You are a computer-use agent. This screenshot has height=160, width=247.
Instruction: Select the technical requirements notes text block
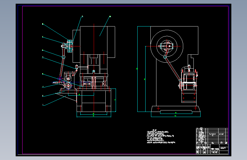click(161, 137)
